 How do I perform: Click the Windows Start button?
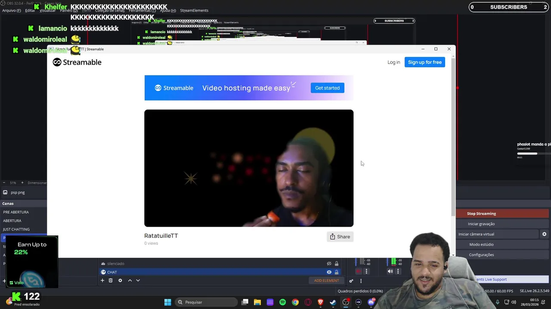pyautogui.click(x=167, y=302)
